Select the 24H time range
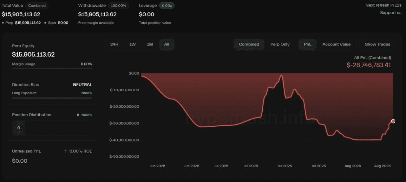This screenshot has width=406, height=182. (x=114, y=44)
